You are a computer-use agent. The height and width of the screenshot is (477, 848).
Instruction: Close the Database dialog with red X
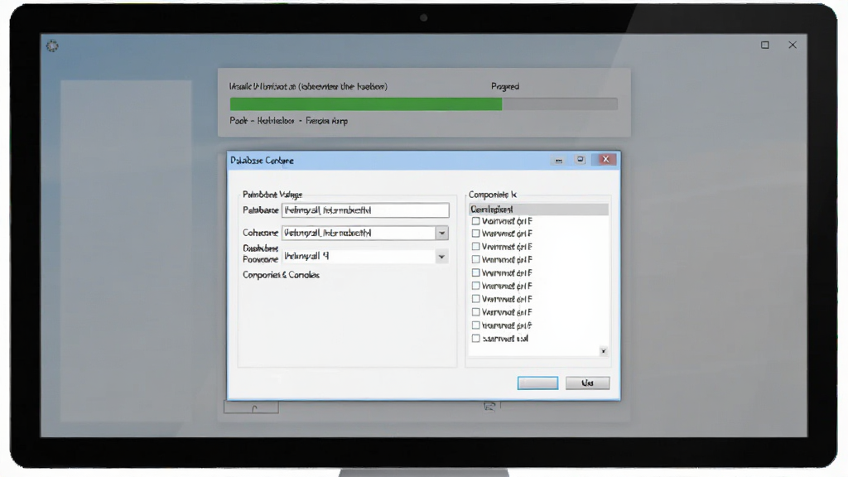tap(605, 159)
